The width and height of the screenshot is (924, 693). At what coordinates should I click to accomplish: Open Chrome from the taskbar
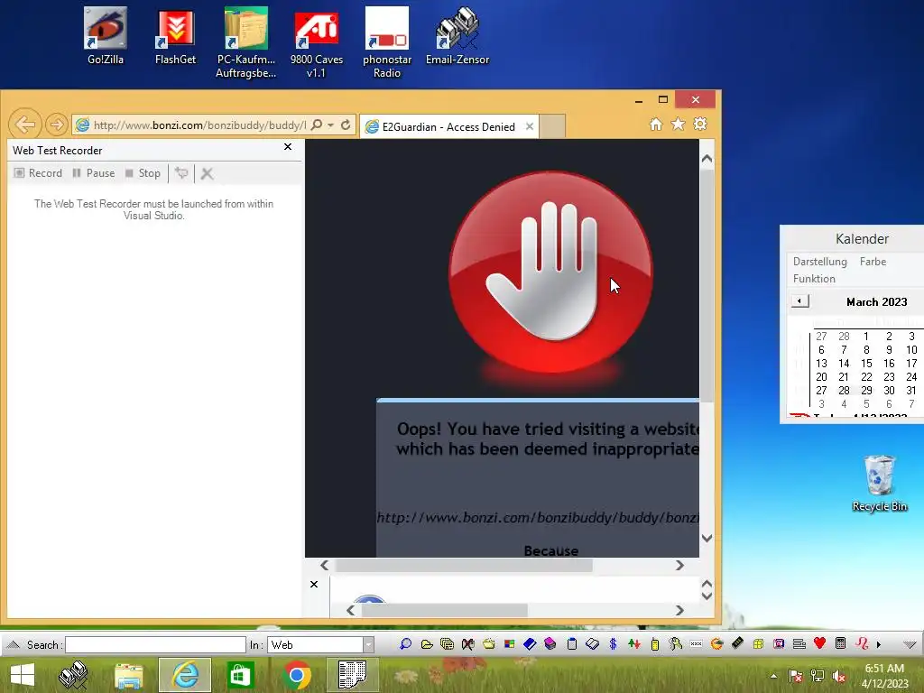297,675
